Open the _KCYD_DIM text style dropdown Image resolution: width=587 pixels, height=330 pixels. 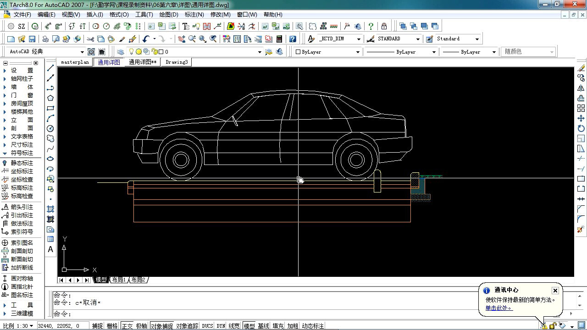pos(359,39)
